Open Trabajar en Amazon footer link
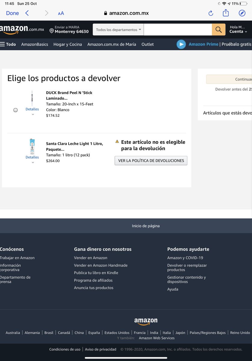This screenshot has width=252, height=361. 17,258
